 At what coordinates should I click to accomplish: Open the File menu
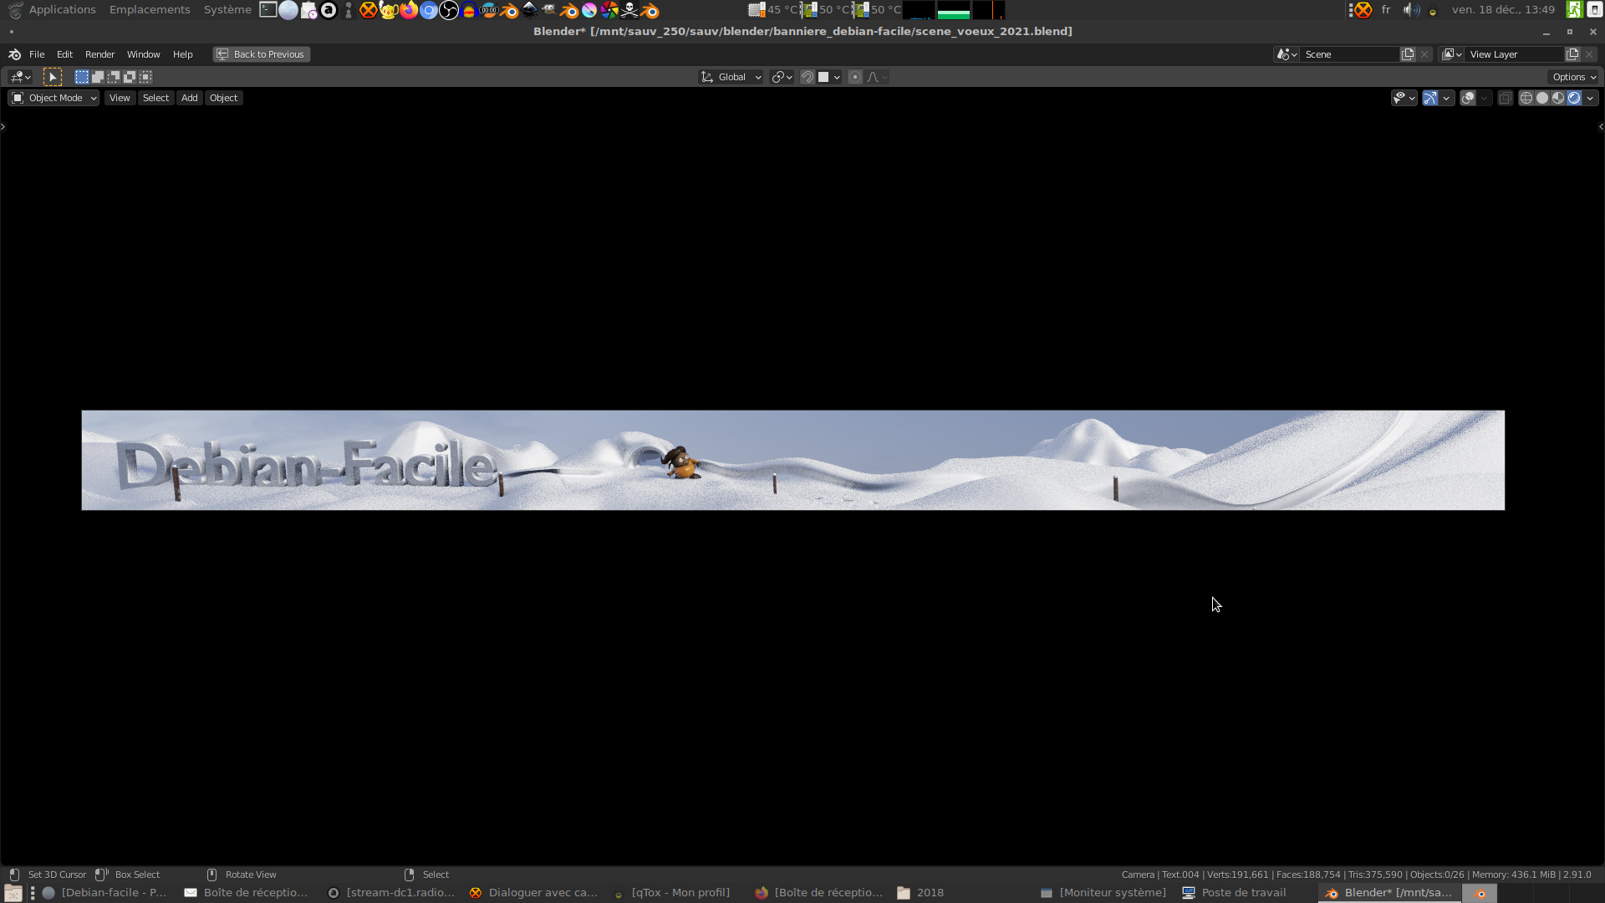pos(37,54)
